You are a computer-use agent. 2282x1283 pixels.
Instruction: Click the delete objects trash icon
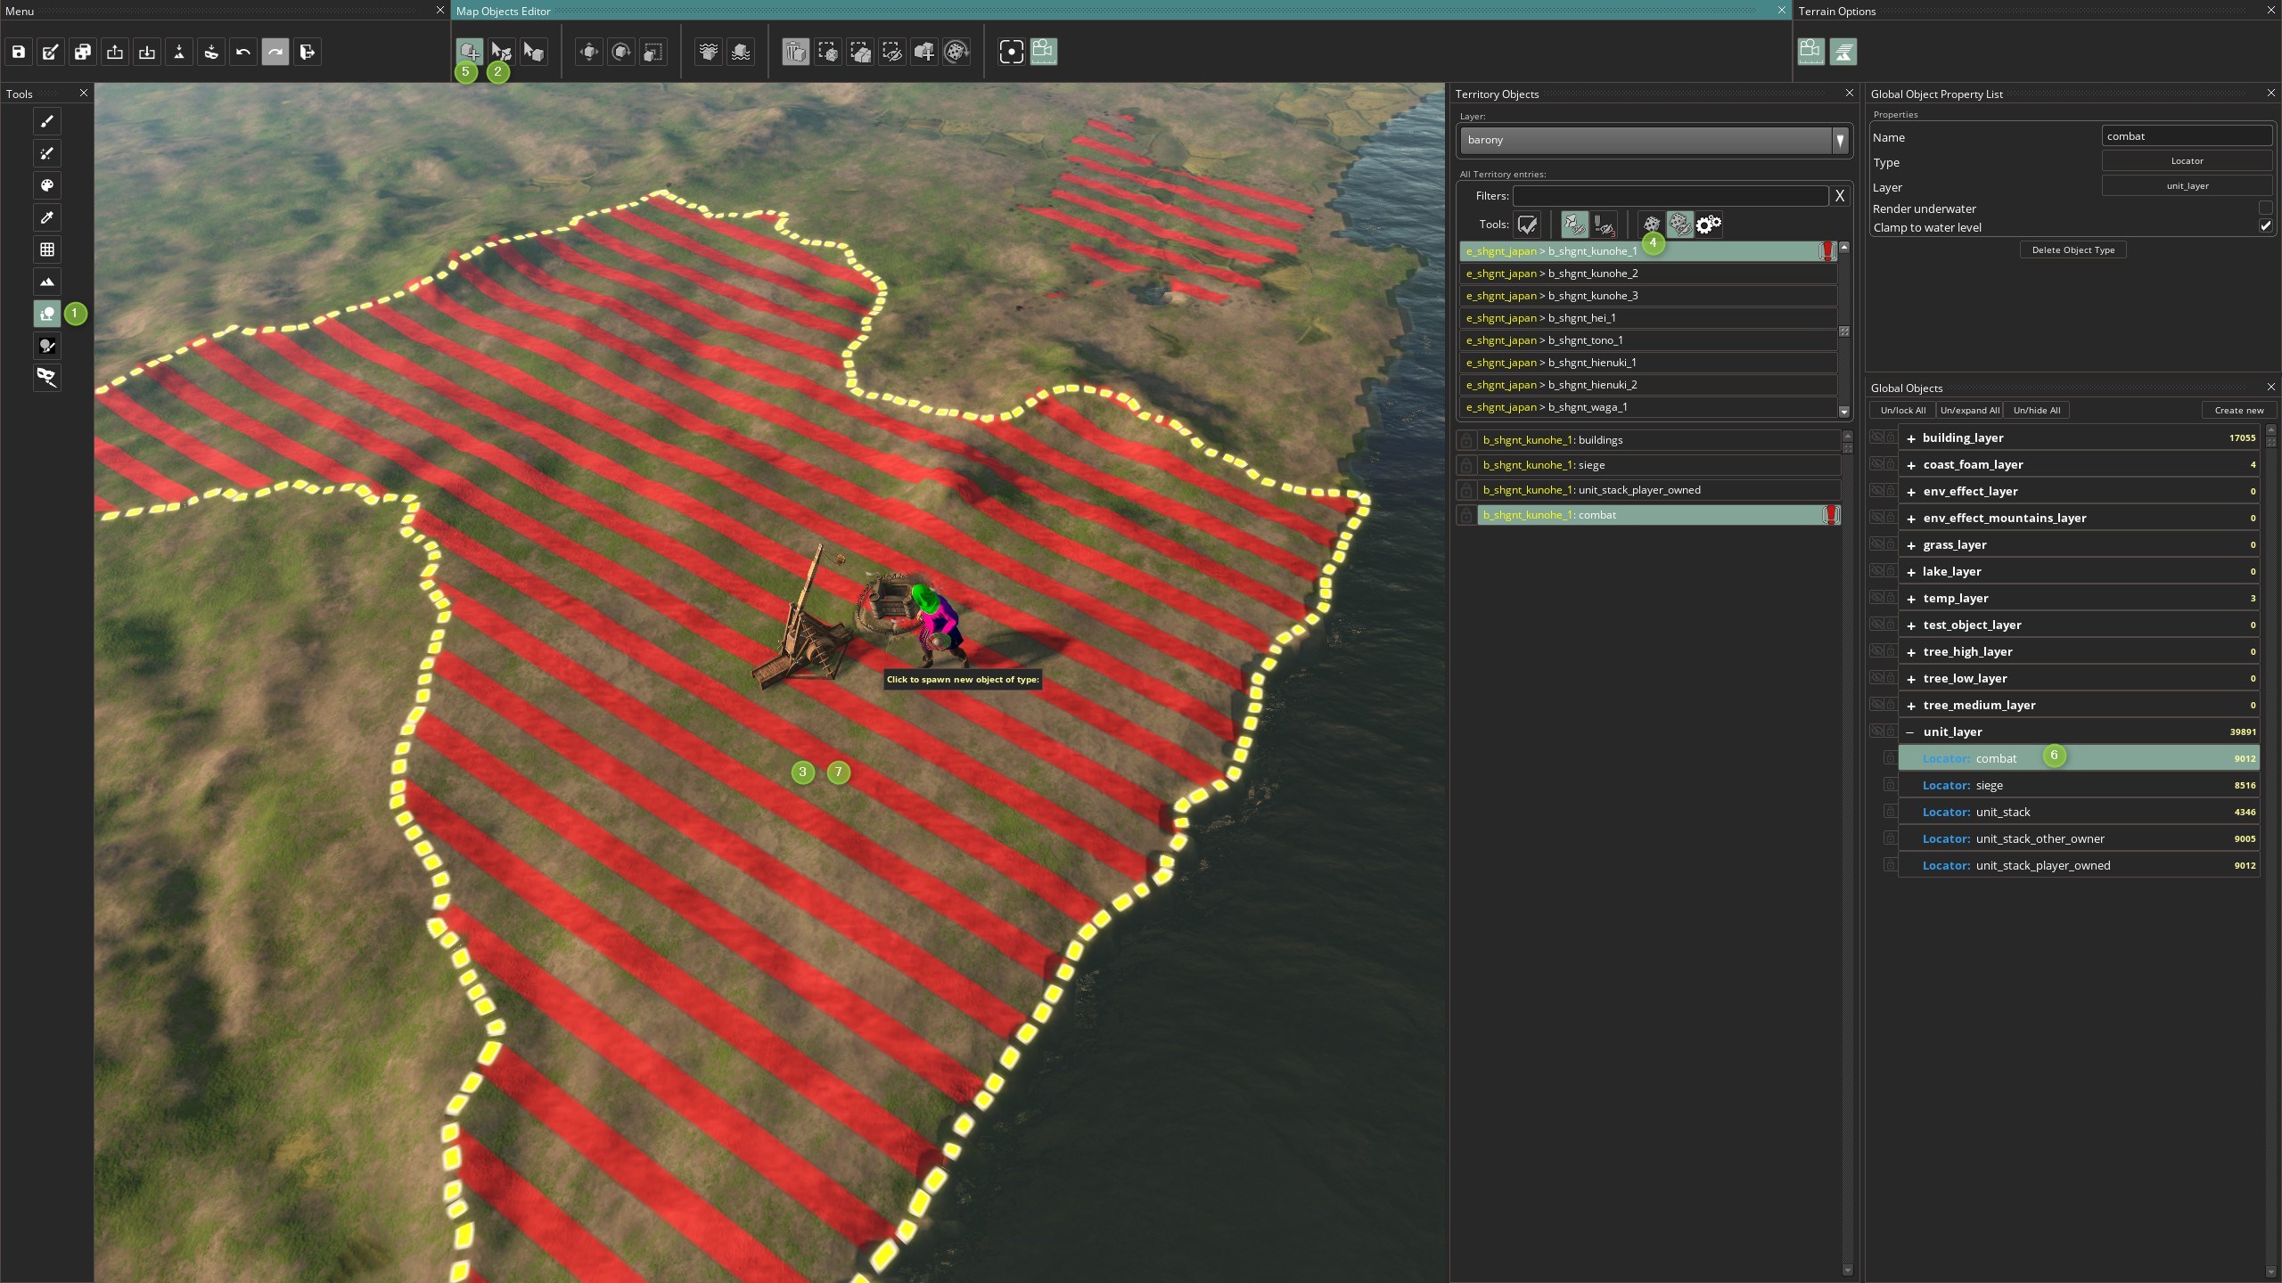tap(795, 52)
